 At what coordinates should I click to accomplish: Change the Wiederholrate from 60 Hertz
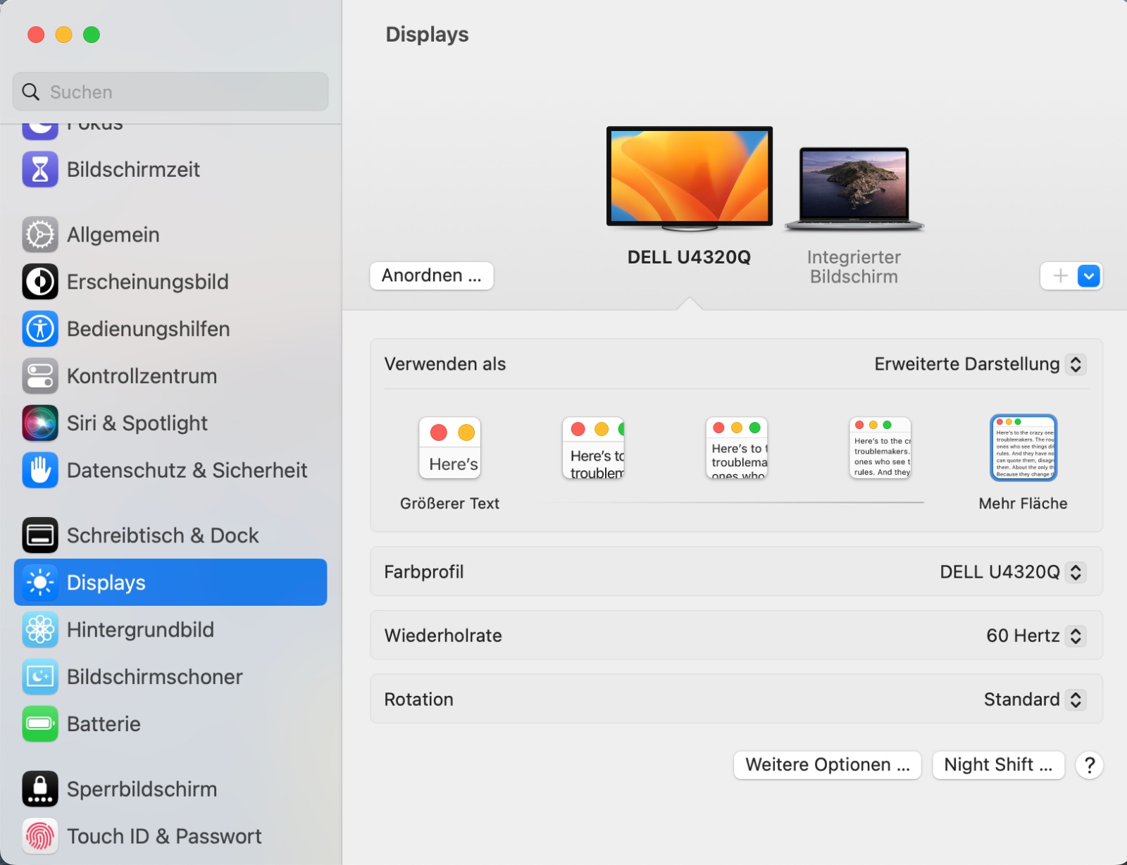point(1034,635)
